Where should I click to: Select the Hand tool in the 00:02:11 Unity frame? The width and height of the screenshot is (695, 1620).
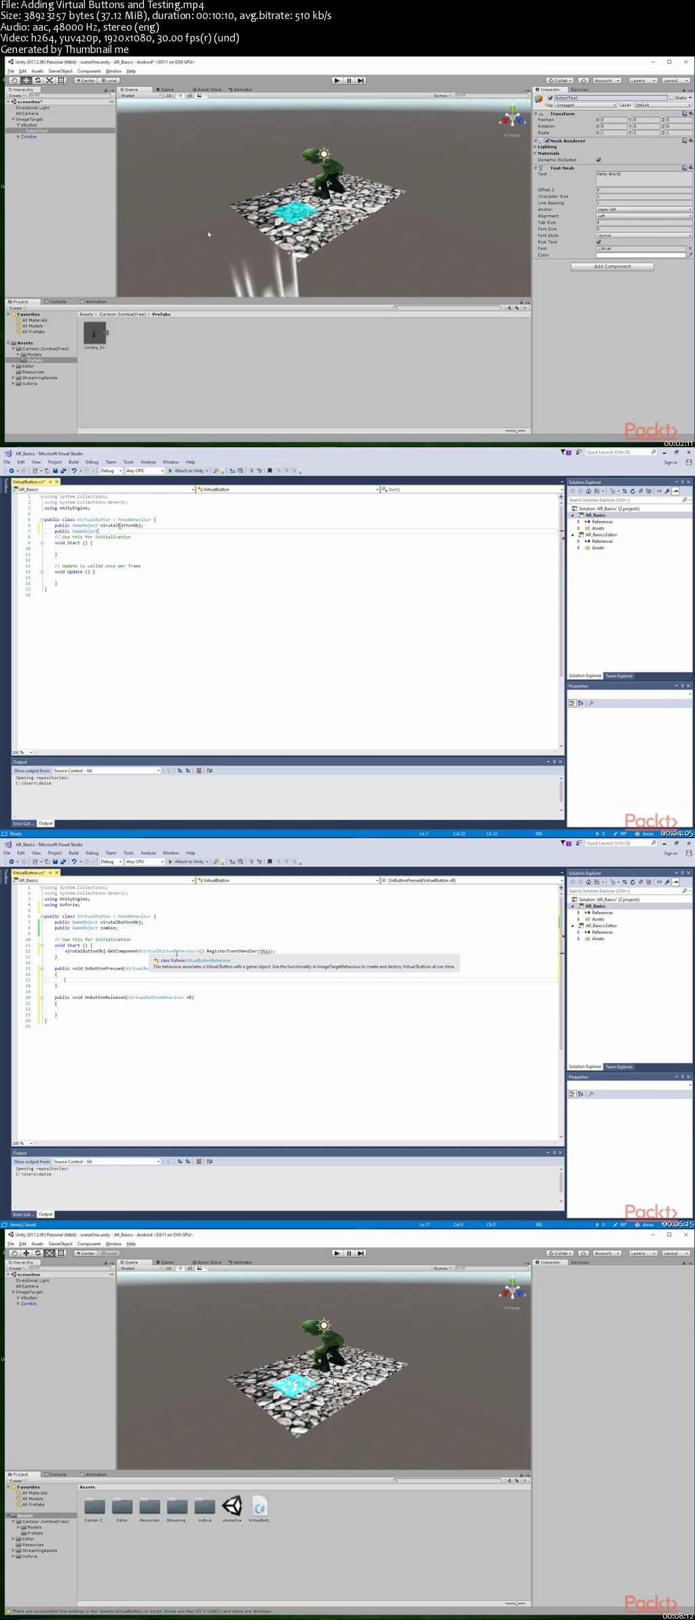[14, 80]
